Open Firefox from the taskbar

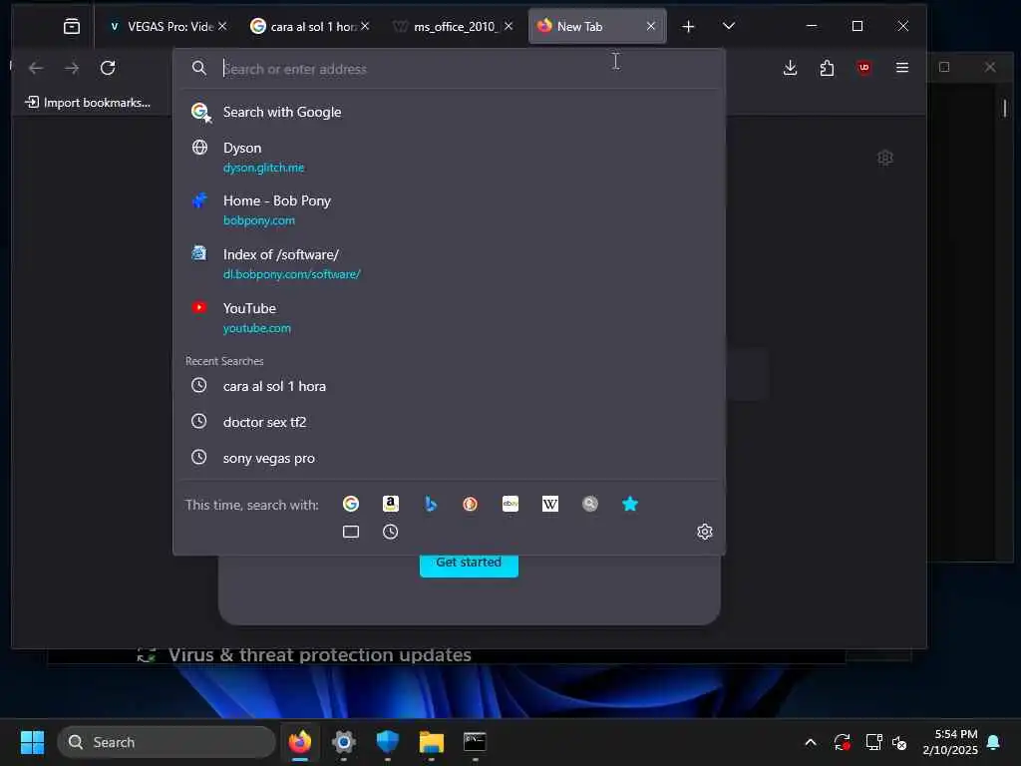299,742
